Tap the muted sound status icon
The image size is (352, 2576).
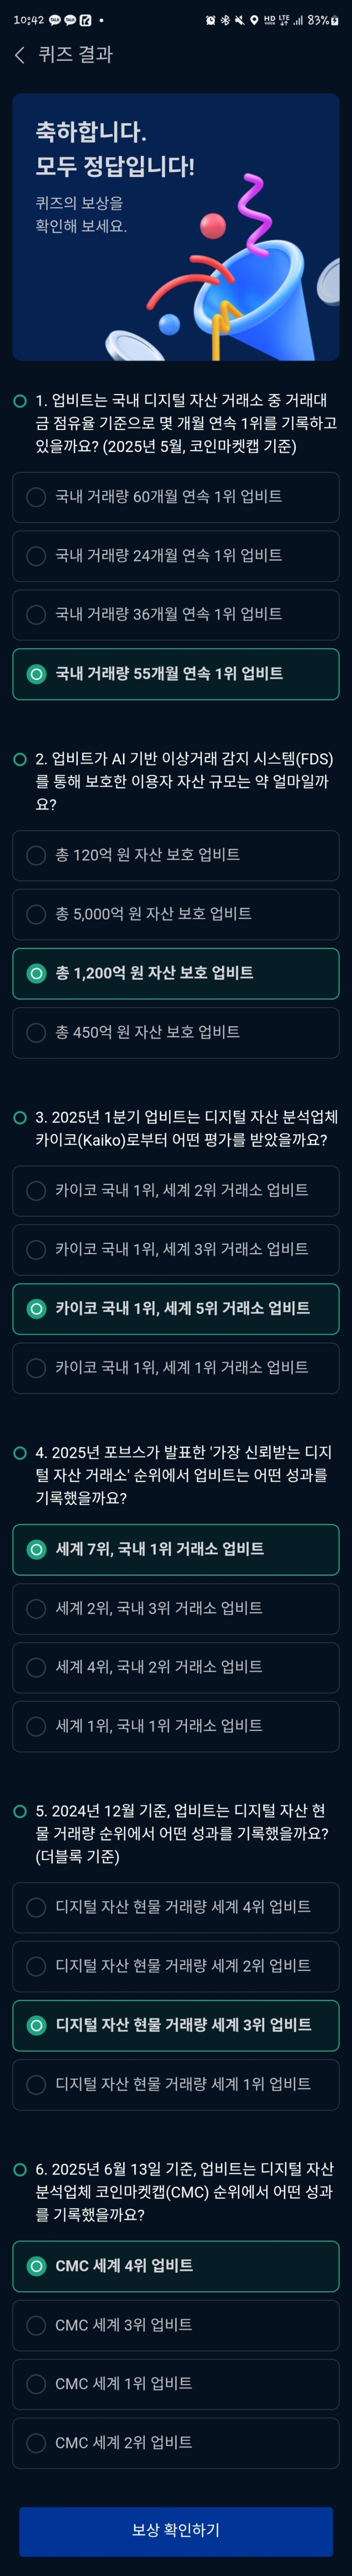238,20
